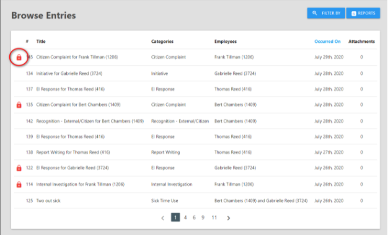Click lock icon on entry 122 row
The height and width of the screenshot is (235, 388).
(x=19, y=168)
